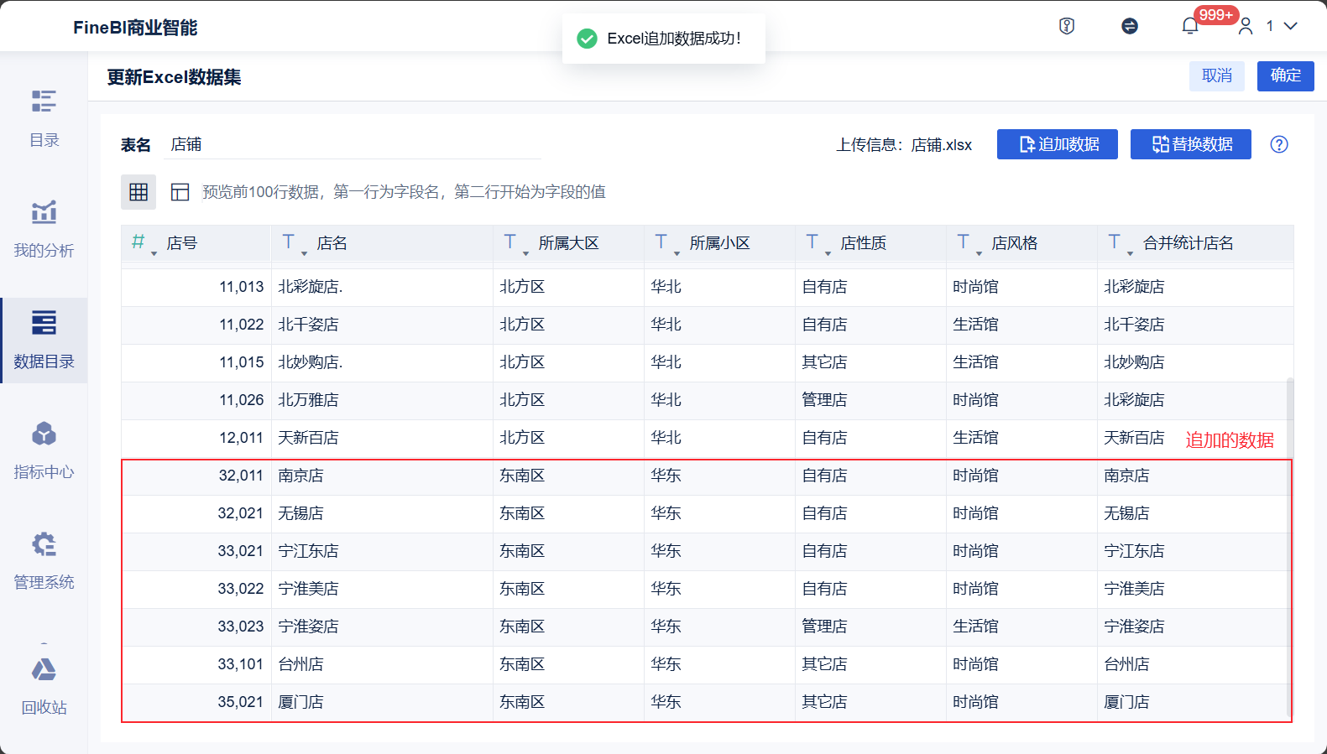Click the 店风格 text type icon

tap(964, 242)
